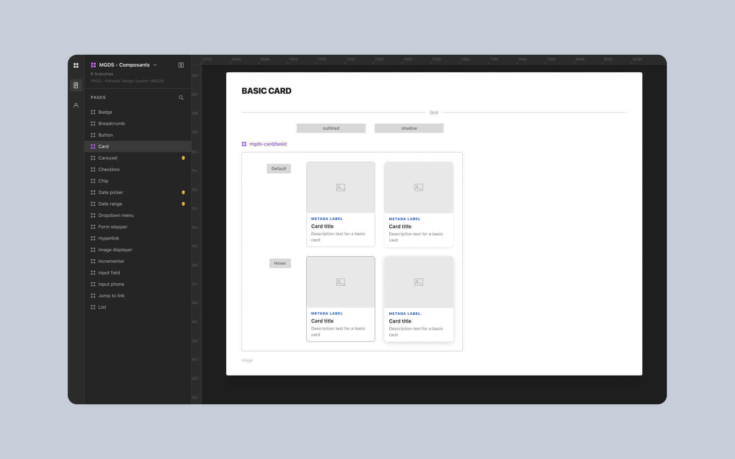Viewport: 735px width, 459px height.
Task: Open the Date range page
Action: click(138, 204)
